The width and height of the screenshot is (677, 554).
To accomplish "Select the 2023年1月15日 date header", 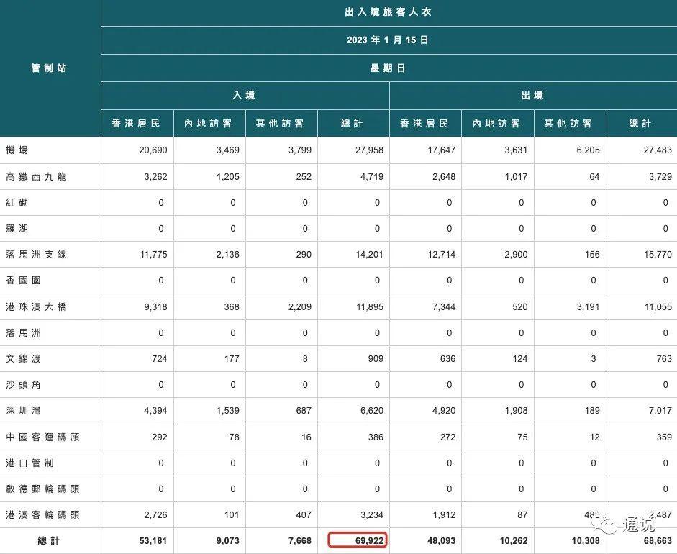I will [389, 40].
